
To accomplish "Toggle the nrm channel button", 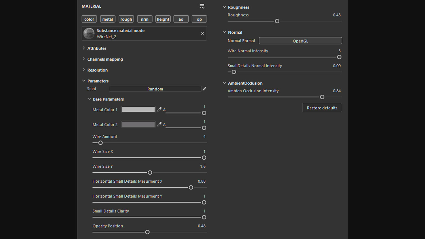I will pos(144,19).
